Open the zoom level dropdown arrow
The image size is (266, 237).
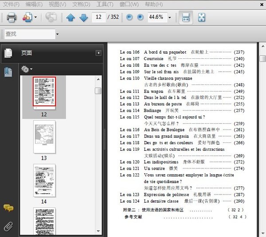coord(169,17)
